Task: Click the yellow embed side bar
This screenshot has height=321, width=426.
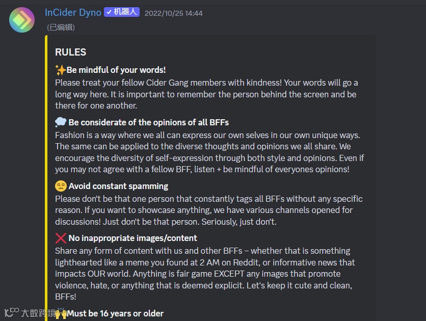Action: [46, 178]
